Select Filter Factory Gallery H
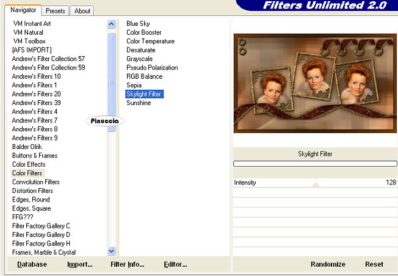This screenshot has height=276, width=398. [x=41, y=244]
